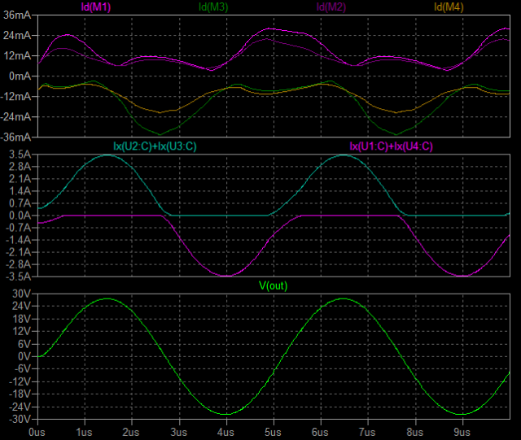Click the 5us time axis label
This screenshot has height=440, width=521.
click(x=273, y=432)
